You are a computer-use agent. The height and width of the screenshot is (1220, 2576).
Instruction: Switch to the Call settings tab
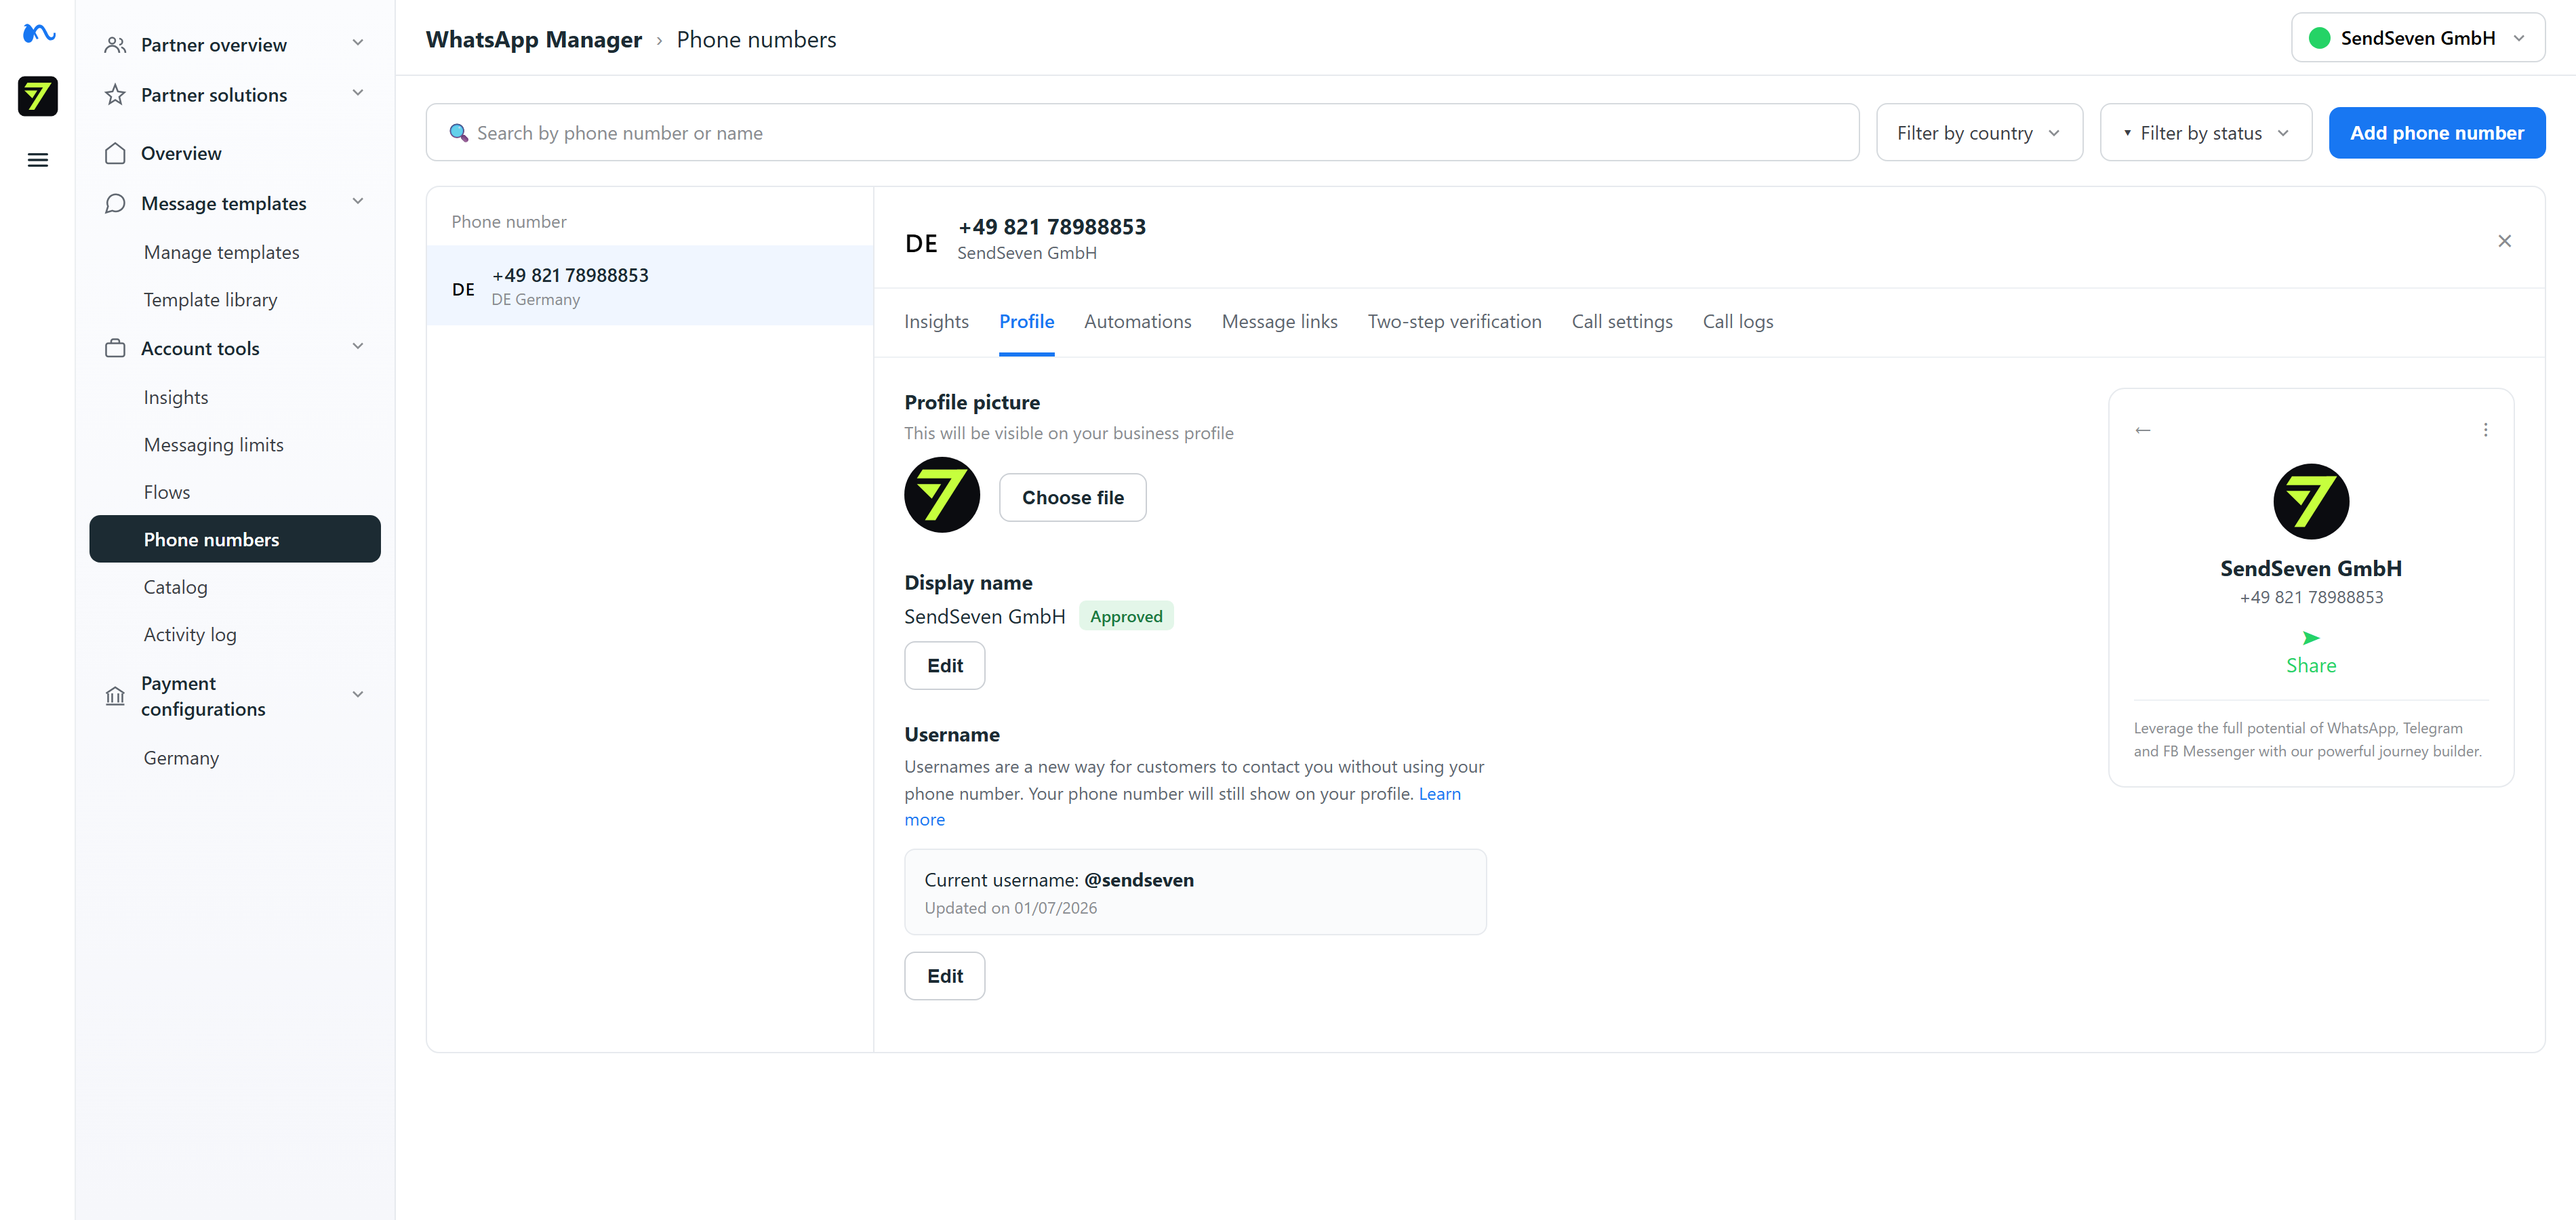pos(1621,321)
